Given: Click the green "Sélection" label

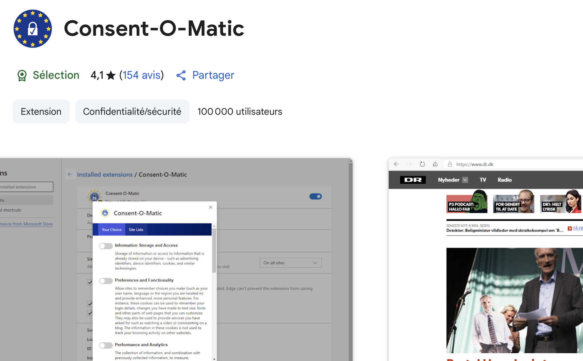Looking at the screenshot, I should 56,75.
